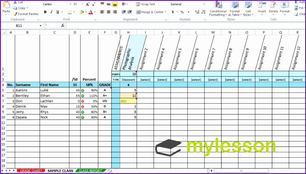Toggle Bottom Align highlighted button
Viewport: 306px width, 174px height.
coord(115,4)
